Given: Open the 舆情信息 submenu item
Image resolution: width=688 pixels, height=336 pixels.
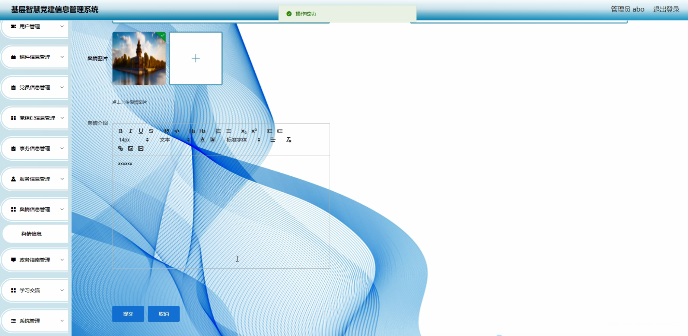Looking at the screenshot, I should click(35, 234).
